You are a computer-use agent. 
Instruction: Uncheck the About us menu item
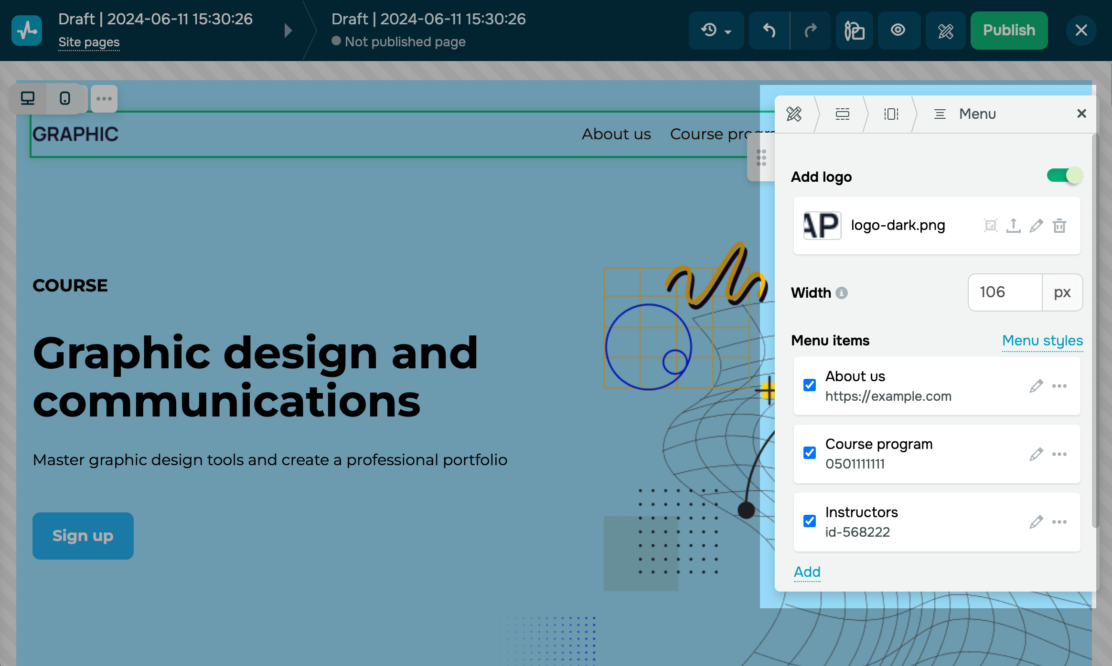pyautogui.click(x=810, y=385)
